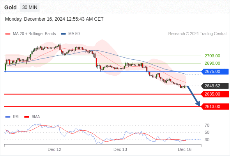Click the green 2690.00 resistance label

pos(212,63)
